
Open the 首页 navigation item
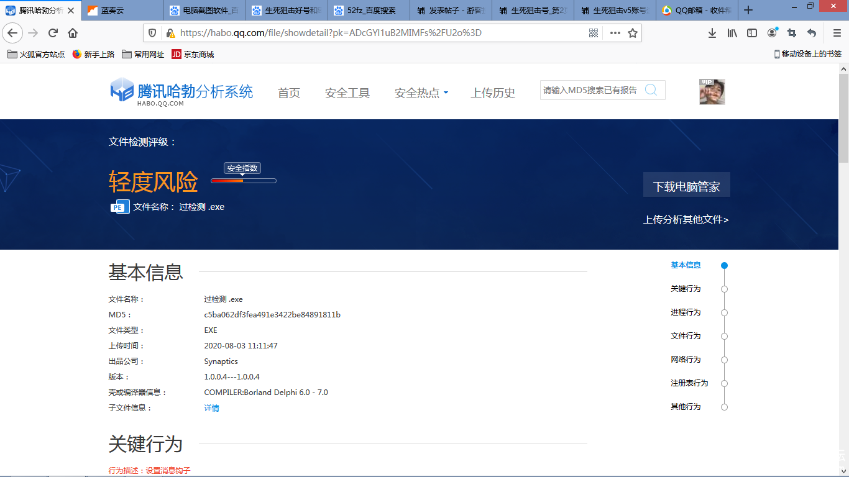(289, 93)
